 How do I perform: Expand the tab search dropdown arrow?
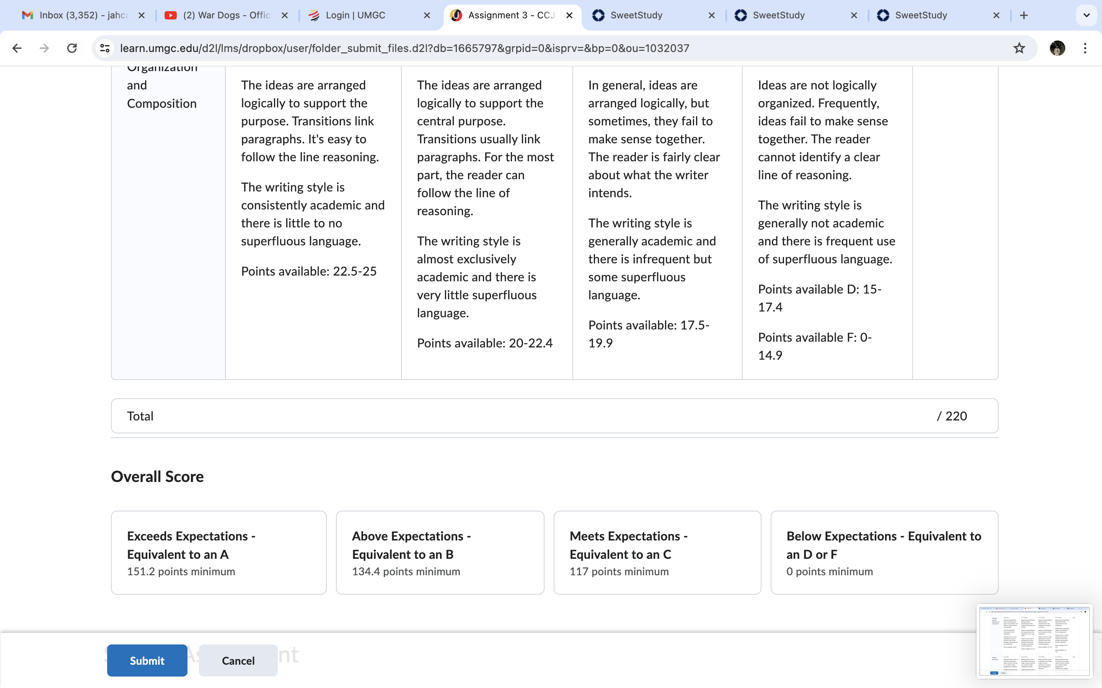(1087, 15)
